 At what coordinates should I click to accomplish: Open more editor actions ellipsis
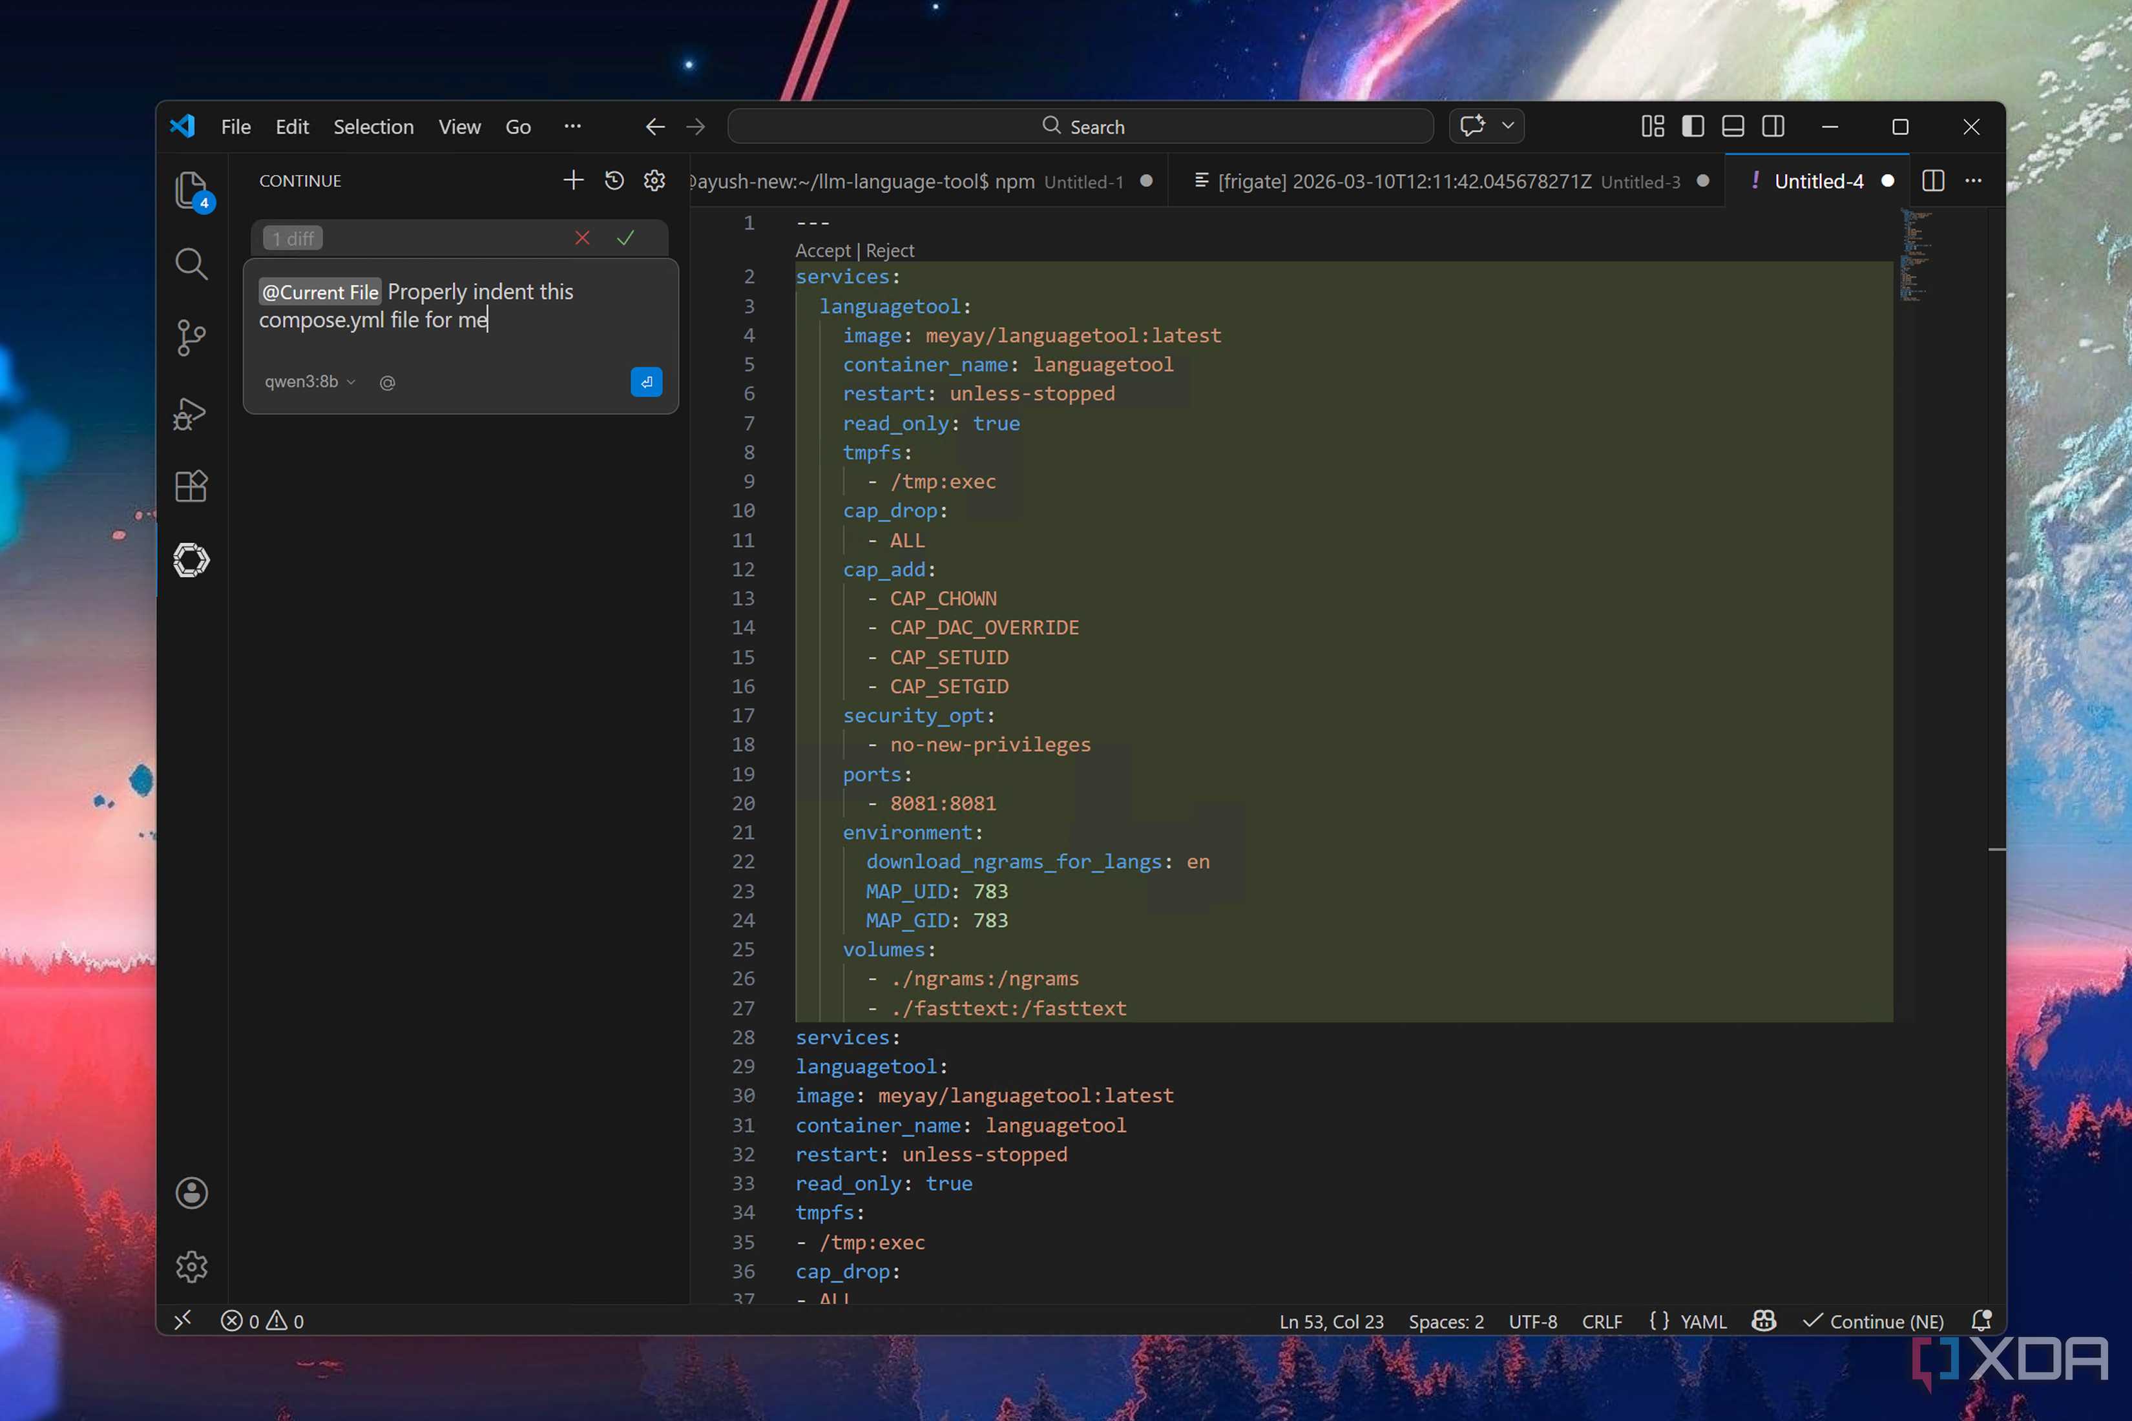[x=1973, y=182]
